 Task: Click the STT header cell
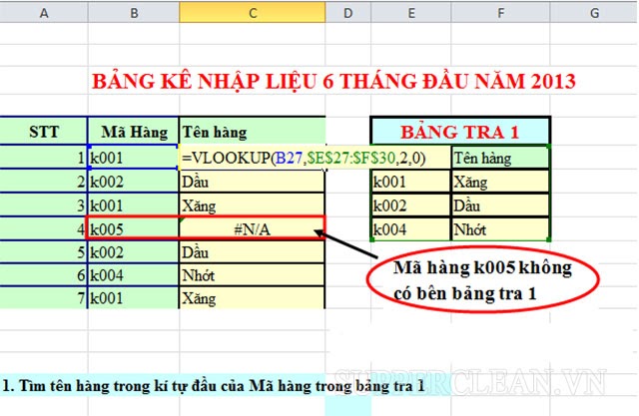(43, 132)
